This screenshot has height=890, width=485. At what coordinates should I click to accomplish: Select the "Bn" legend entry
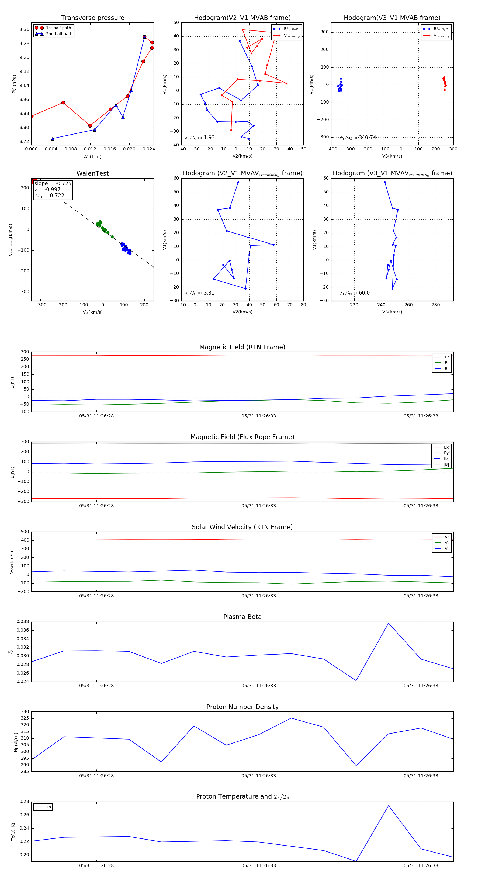pos(442,369)
